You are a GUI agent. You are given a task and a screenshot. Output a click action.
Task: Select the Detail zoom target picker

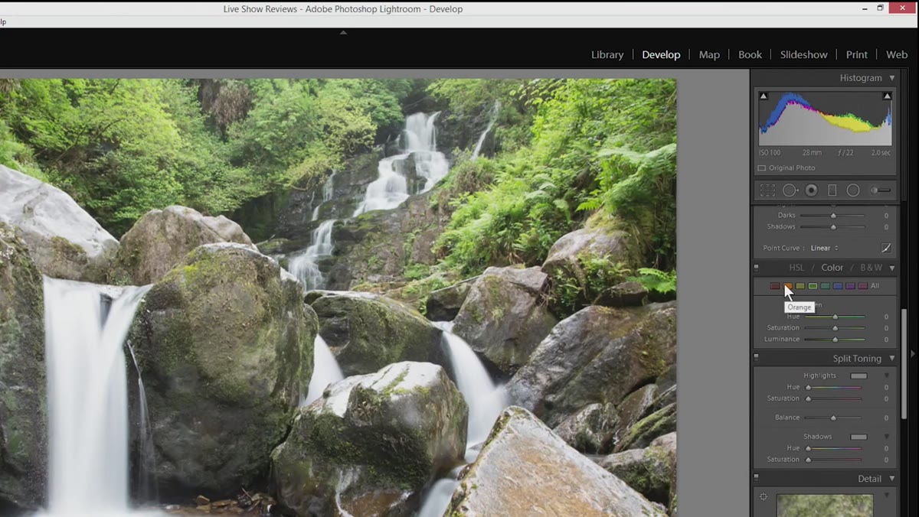764,497
